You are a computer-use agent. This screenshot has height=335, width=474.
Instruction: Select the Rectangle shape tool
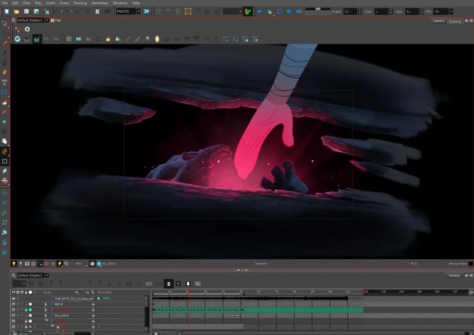pos(4,92)
